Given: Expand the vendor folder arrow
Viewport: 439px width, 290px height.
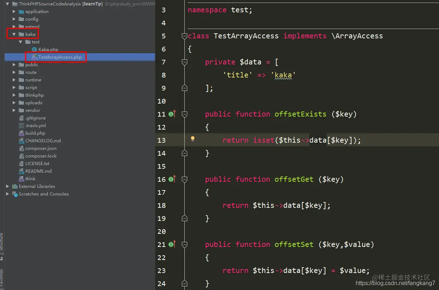Looking at the screenshot, I should coord(14,110).
